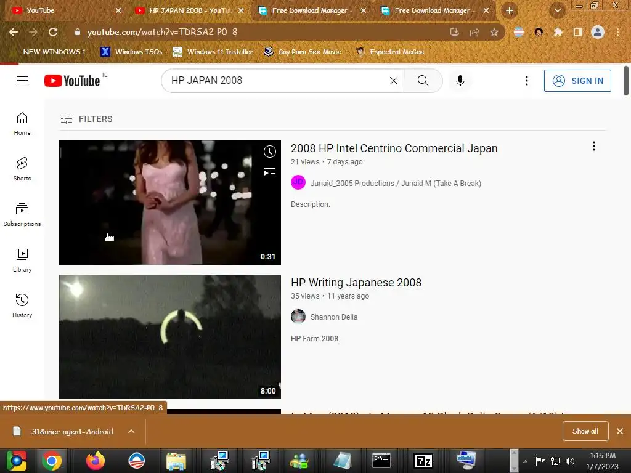This screenshot has height=473, width=631.
Task: Reload the page
Action: (x=53, y=32)
